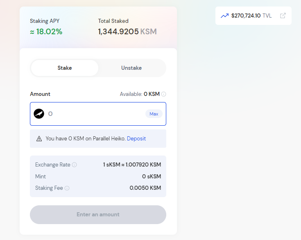This screenshot has width=301, height=240.
Task: Click the Total Staked 1,344.9205 KSM value
Action: tap(127, 31)
